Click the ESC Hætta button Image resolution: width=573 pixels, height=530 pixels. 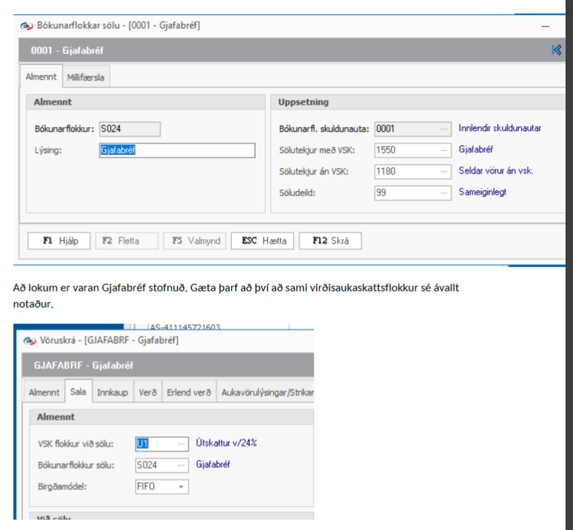click(x=263, y=241)
